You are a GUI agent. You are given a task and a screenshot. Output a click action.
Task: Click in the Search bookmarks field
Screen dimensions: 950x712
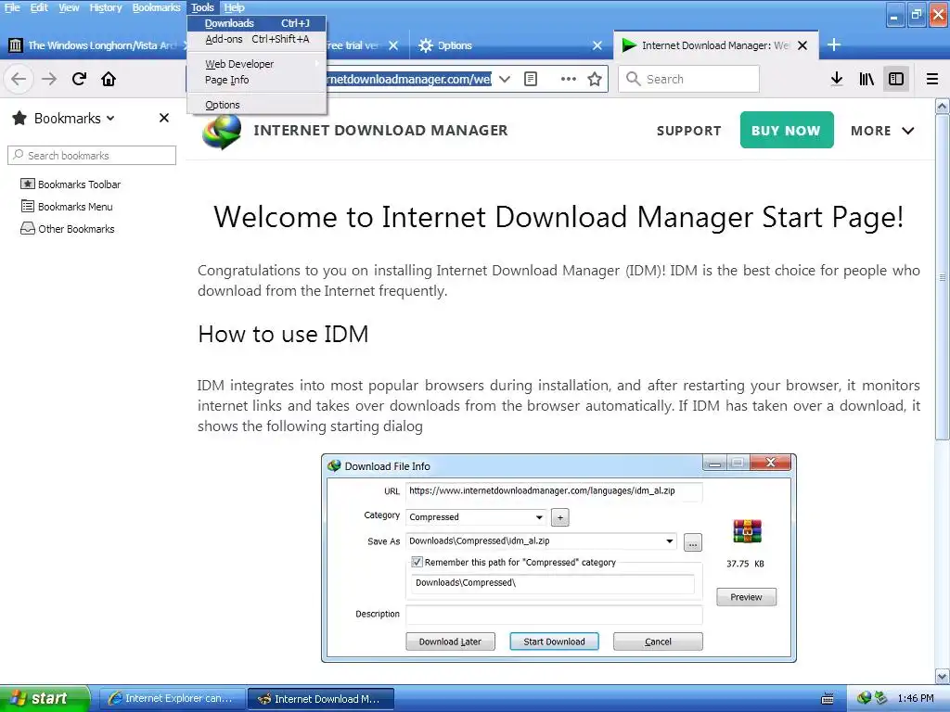[92, 155]
